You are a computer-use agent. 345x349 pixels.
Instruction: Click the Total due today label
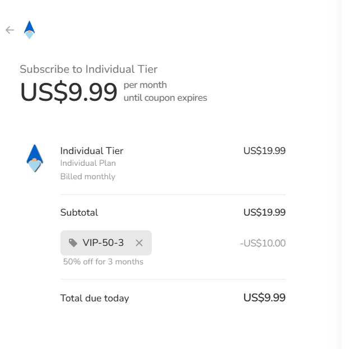[x=95, y=298]
